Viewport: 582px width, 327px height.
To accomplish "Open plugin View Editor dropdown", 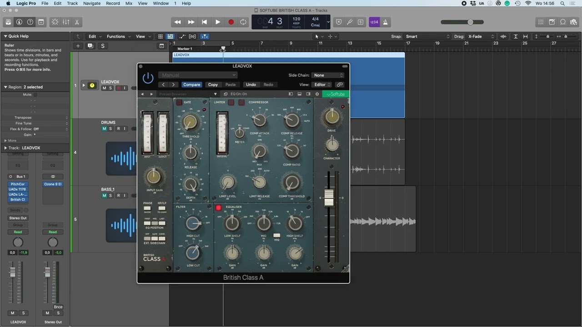I will coord(322,84).
